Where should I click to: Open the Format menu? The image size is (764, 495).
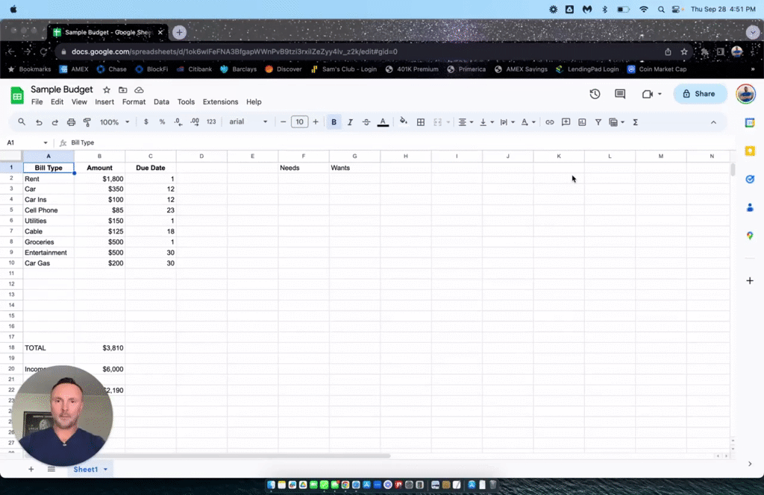[x=134, y=101]
